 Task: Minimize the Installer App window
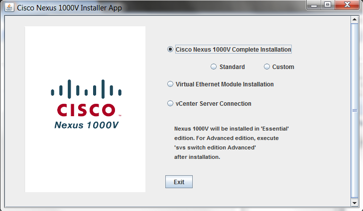[314, 5]
